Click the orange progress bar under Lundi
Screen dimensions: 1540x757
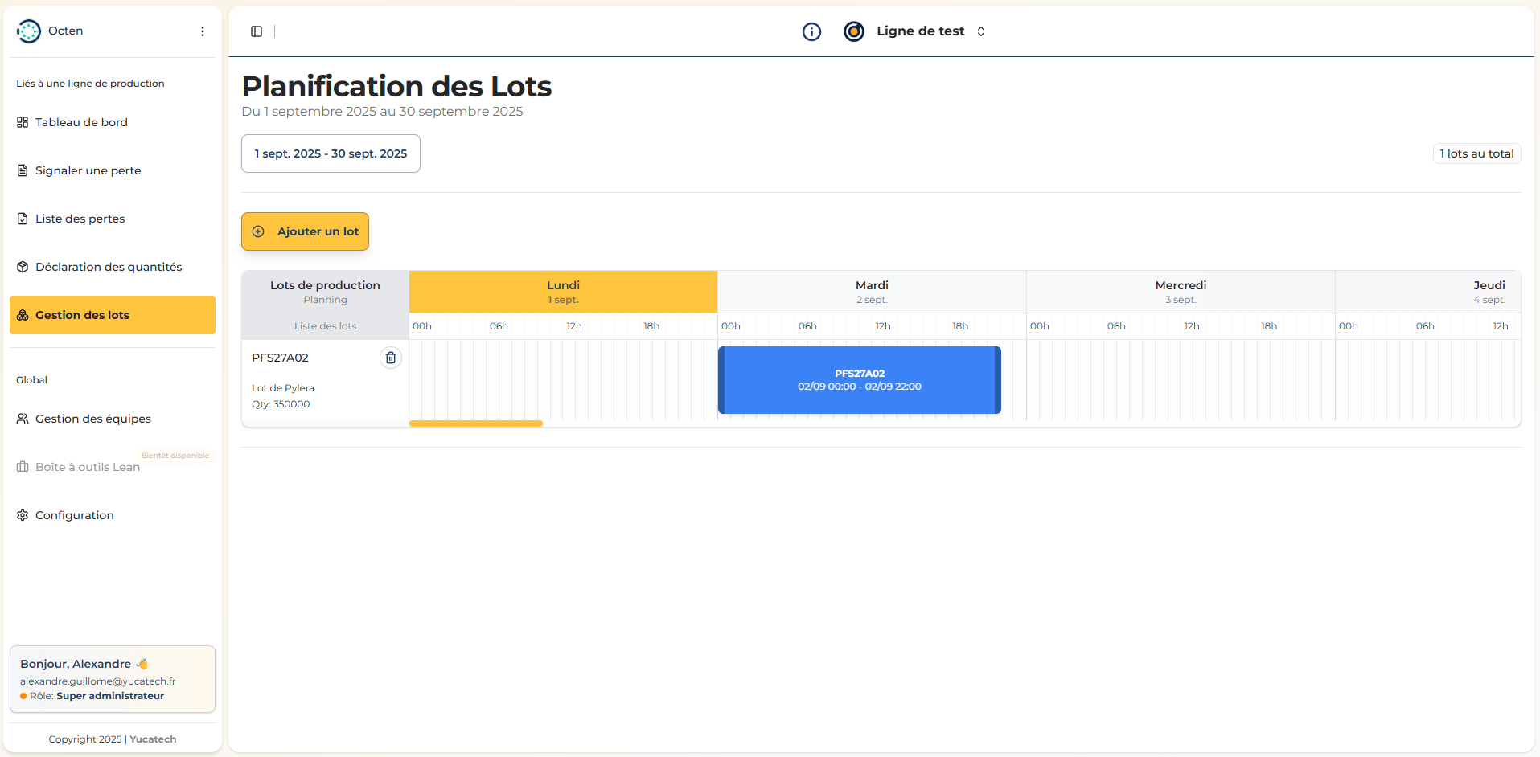(x=475, y=423)
